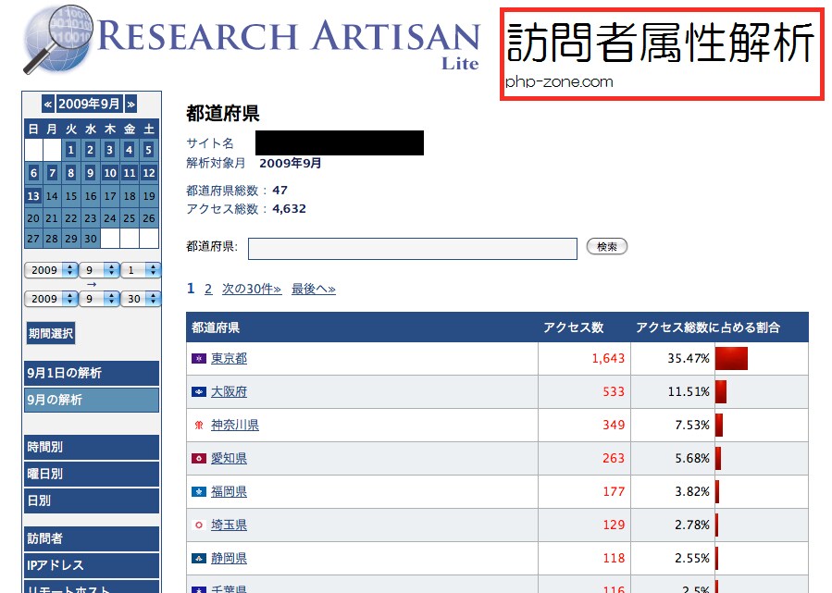832x593 pixels.
Task: Click the 2009年9月 calendar title
Action: tap(89, 104)
